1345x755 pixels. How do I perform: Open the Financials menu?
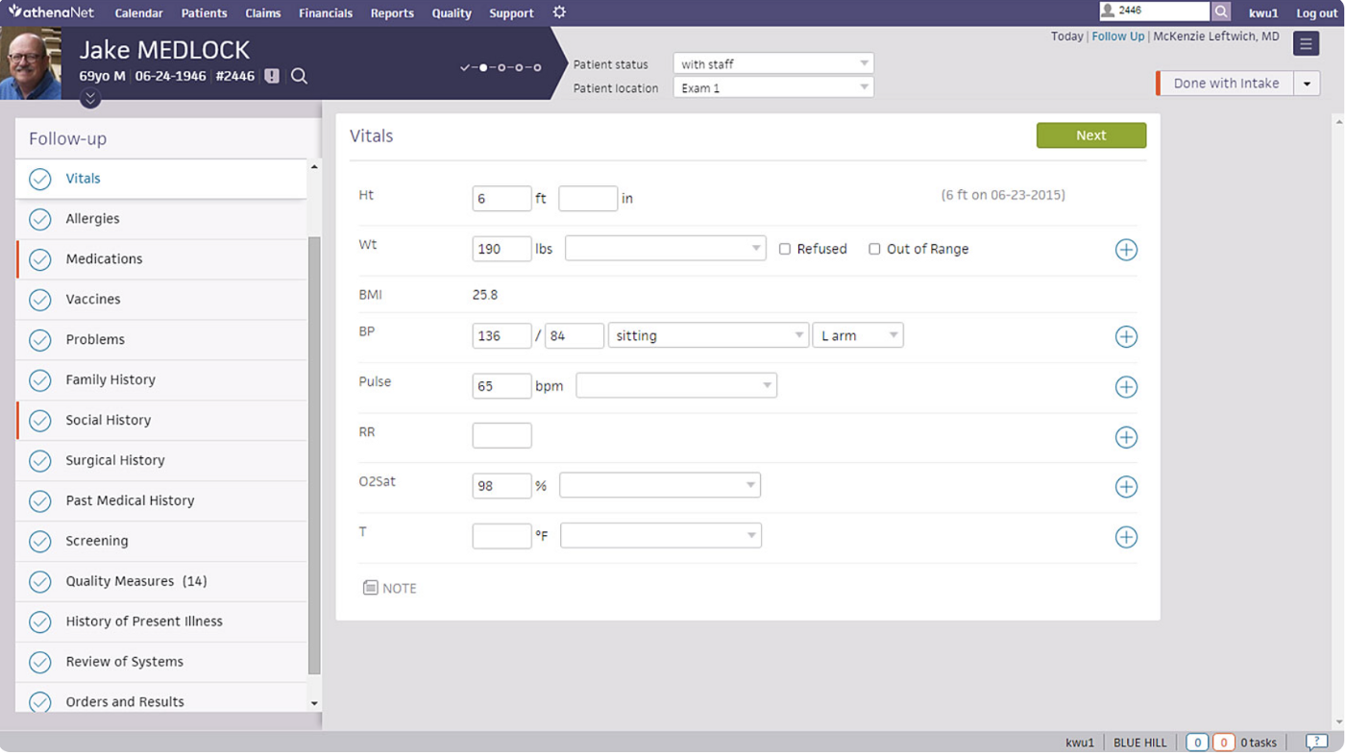click(x=325, y=13)
